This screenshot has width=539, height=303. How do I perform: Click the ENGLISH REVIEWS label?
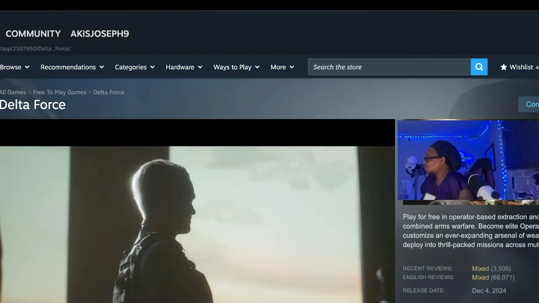(428, 277)
